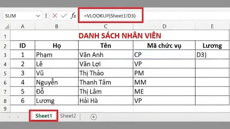Select row 9 header
Image resolution: width=230 pixels, height=129 pixels.
tap(5, 109)
